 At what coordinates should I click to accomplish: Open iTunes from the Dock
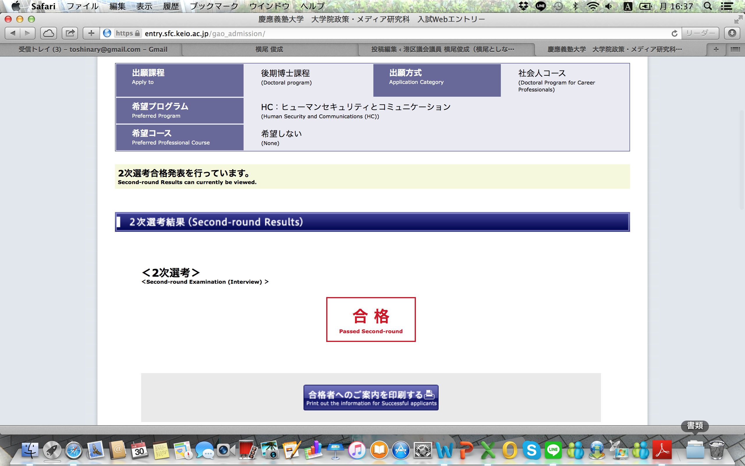tap(357, 451)
